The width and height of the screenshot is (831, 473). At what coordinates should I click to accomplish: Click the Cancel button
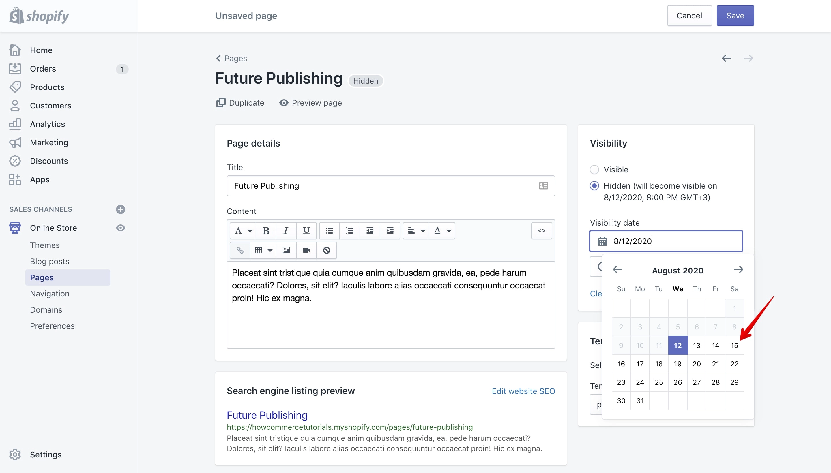point(689,16)
